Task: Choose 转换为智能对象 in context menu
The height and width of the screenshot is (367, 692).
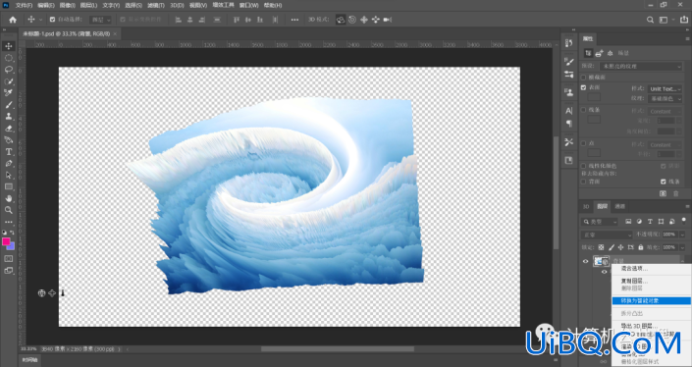Action: (x=652, y=300)
